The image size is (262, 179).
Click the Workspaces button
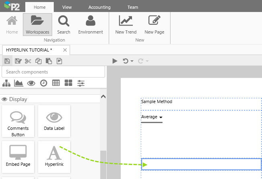(x=37, y=25)
